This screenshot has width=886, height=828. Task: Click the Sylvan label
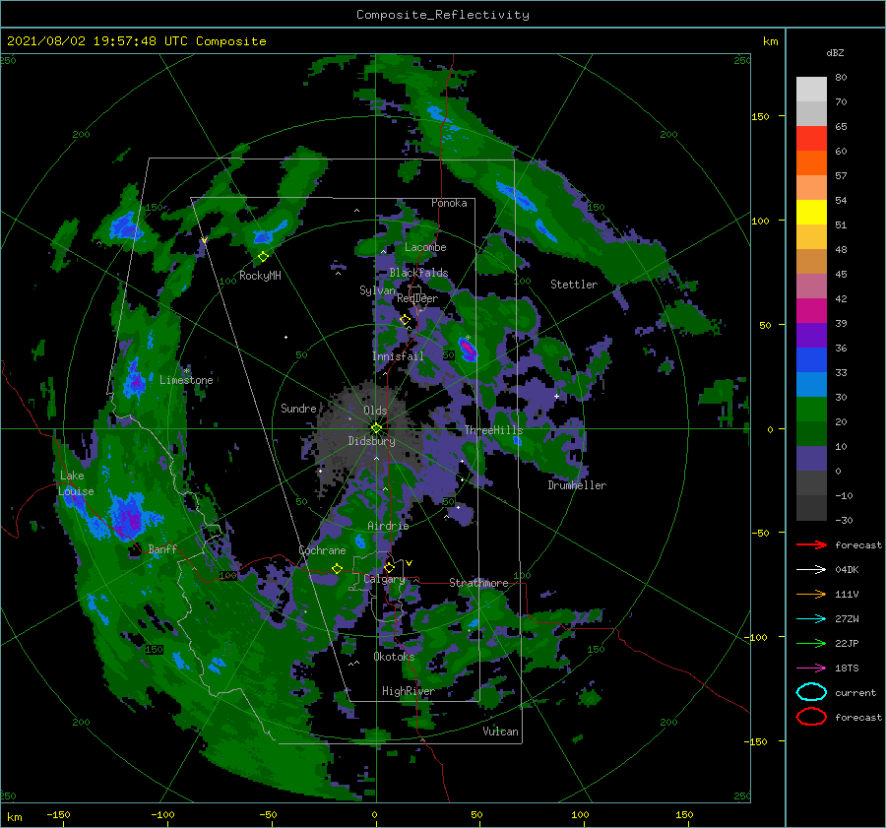(x=377, y=291)
